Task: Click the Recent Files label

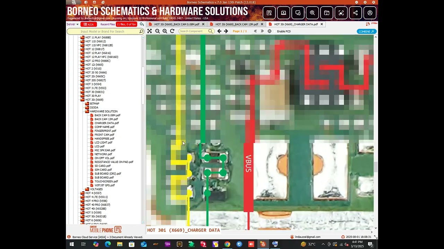Action: tap(108, 24)
